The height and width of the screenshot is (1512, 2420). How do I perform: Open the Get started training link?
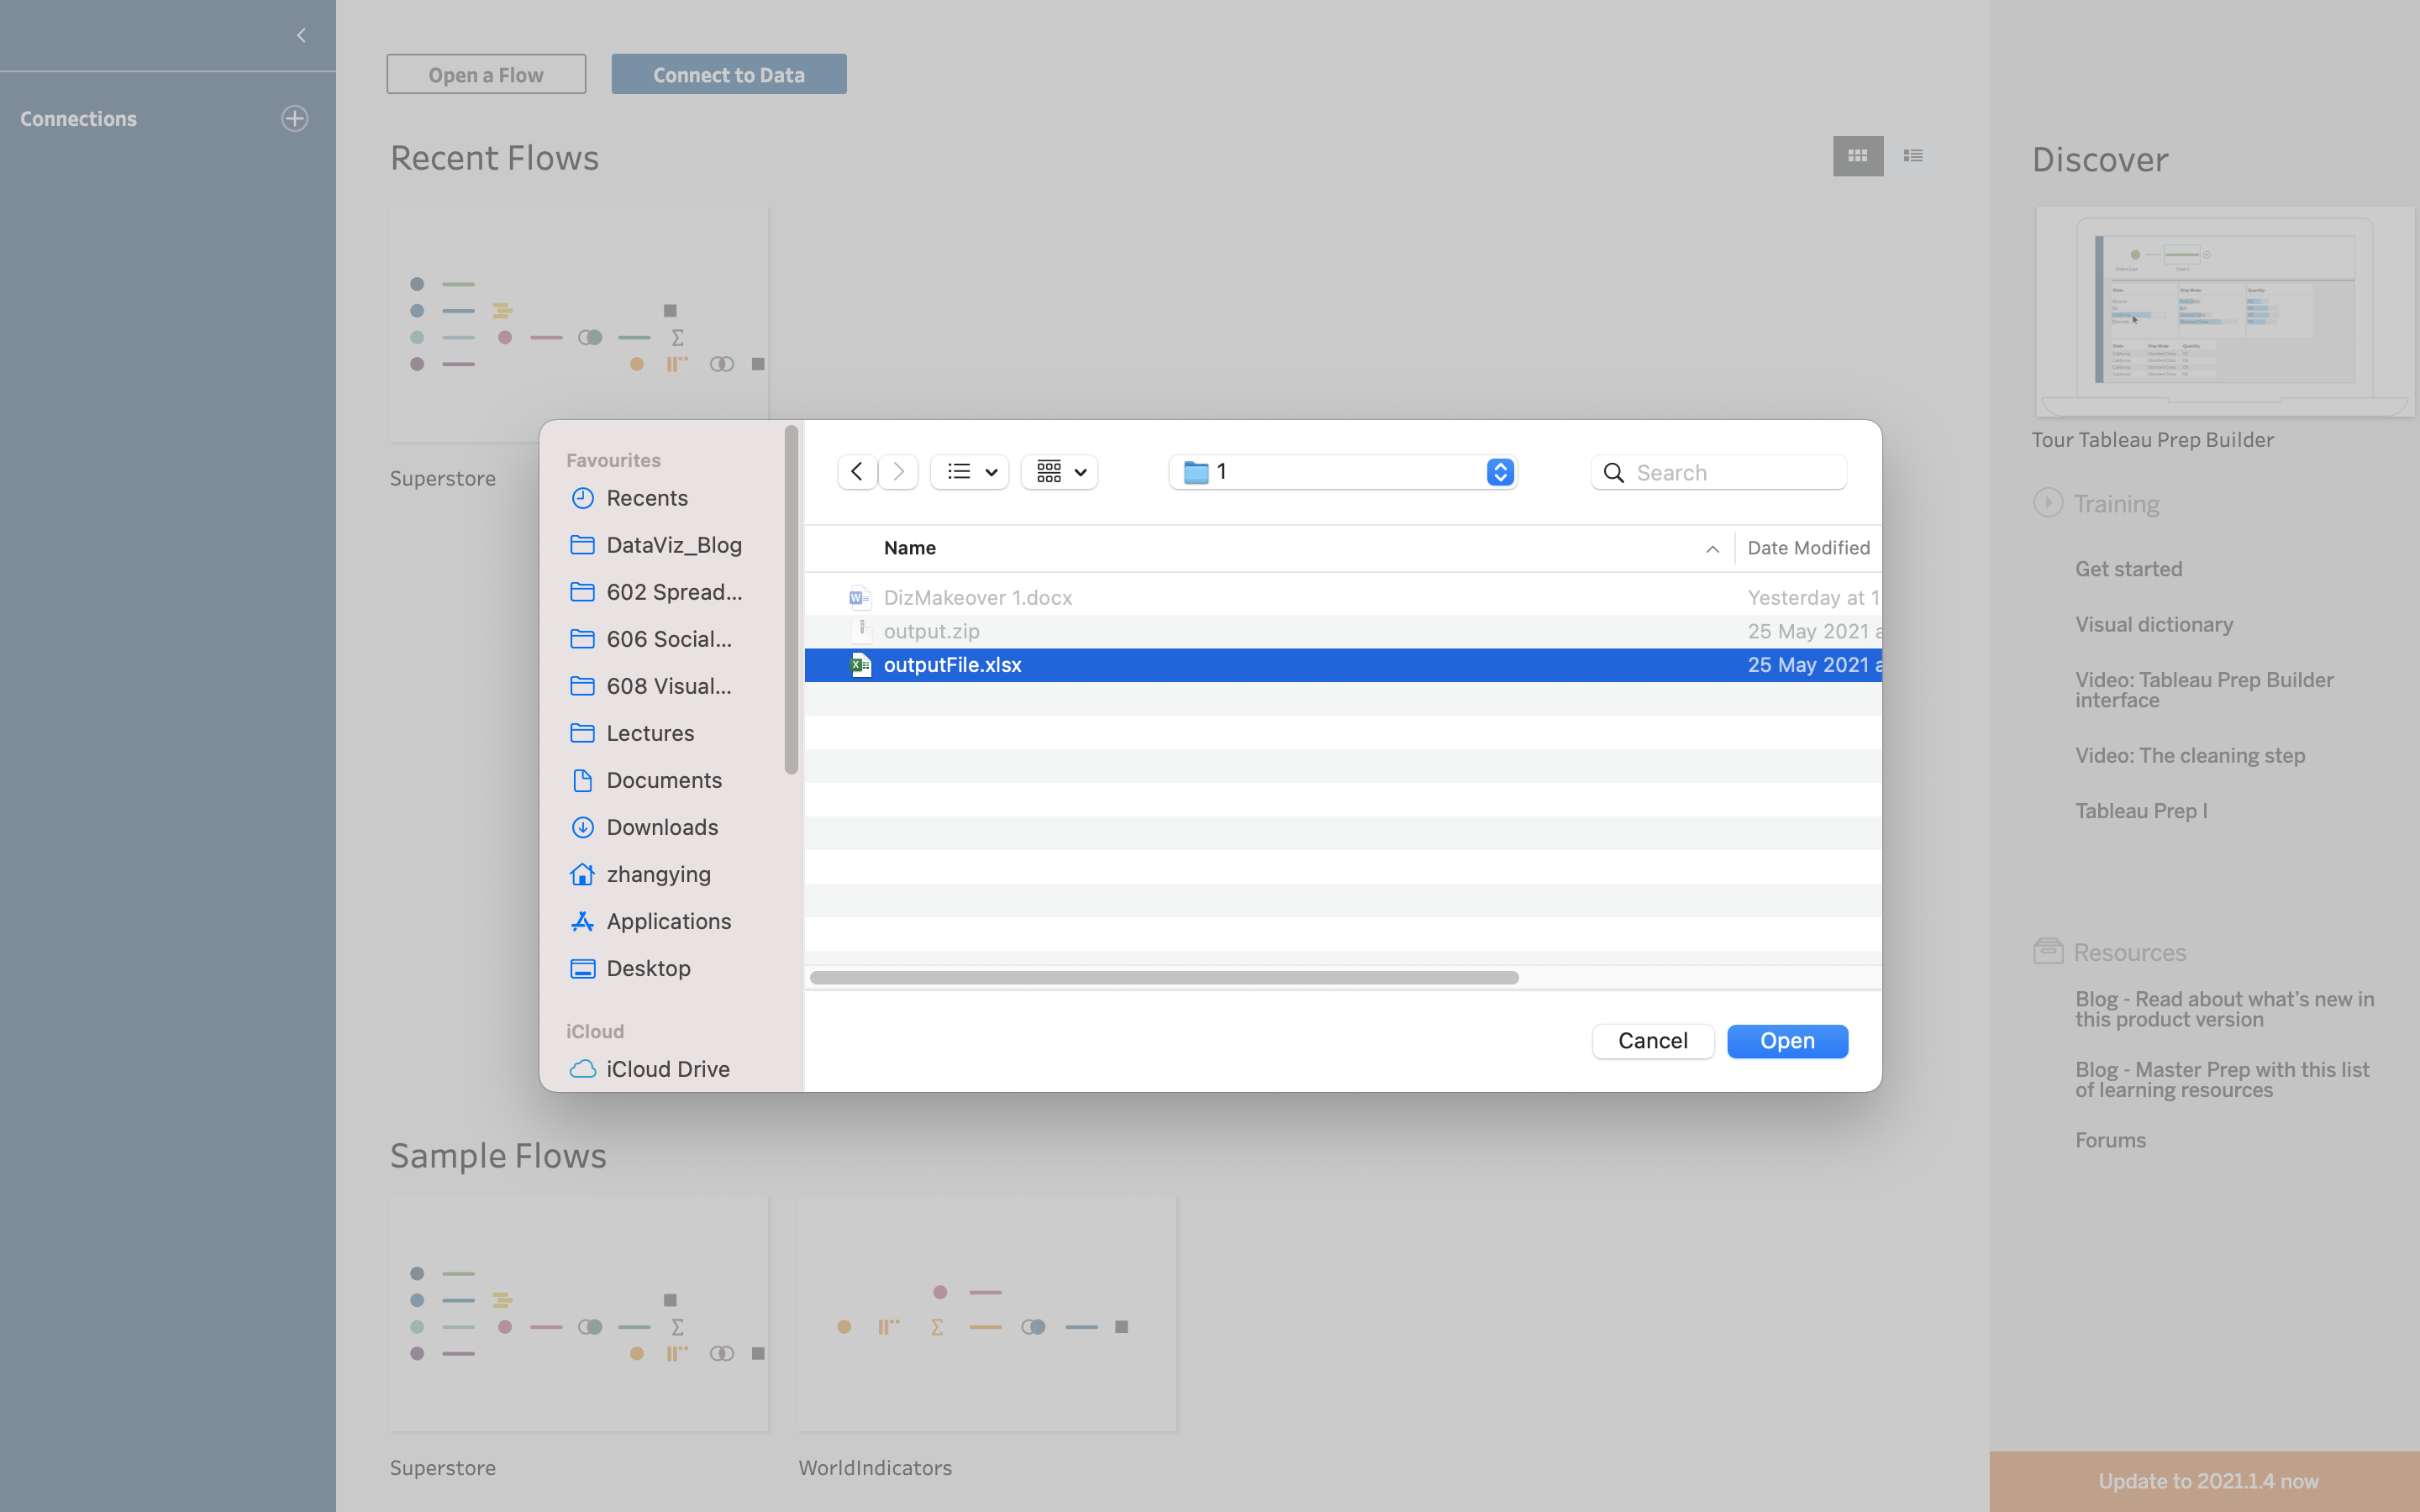[2128, 569]
